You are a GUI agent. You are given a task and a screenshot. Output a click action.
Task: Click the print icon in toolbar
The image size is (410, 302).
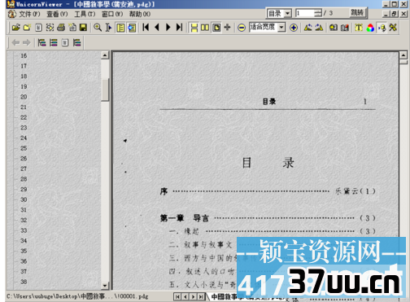[61, 28]
